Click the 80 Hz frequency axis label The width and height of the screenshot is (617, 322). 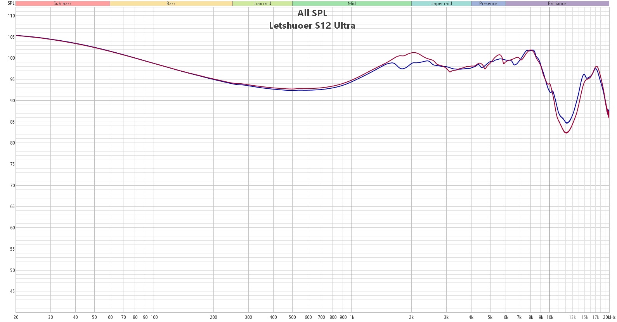(135, 317)
